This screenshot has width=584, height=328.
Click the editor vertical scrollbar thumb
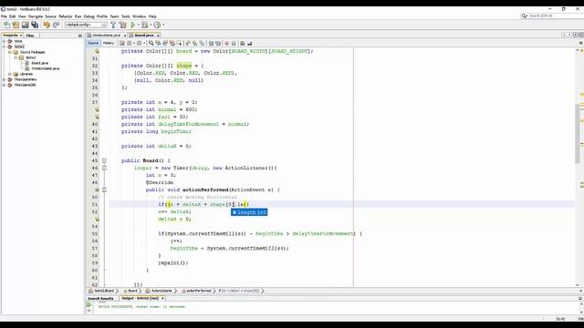coord(578,134)
